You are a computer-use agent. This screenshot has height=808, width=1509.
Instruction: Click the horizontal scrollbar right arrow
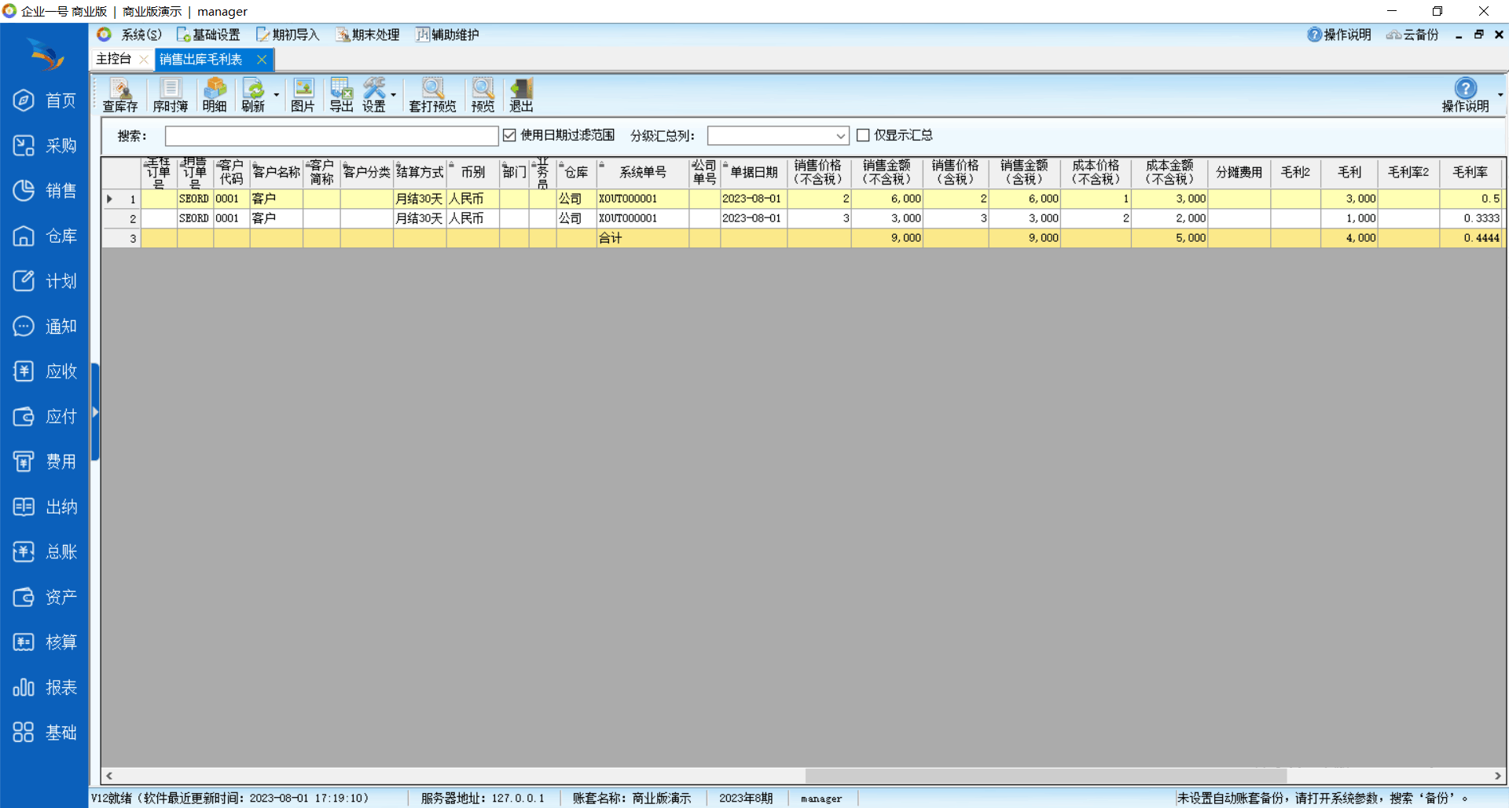coord(1497,776)
